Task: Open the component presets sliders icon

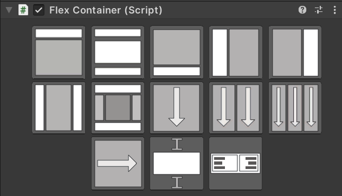Action: coord(319,10)
